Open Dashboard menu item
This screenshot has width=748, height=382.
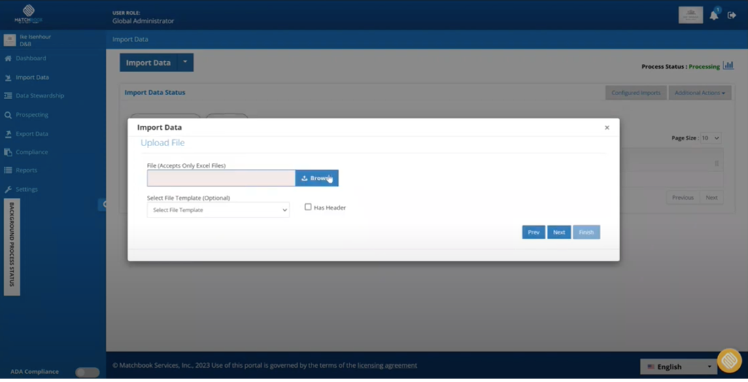click(31, 58)
